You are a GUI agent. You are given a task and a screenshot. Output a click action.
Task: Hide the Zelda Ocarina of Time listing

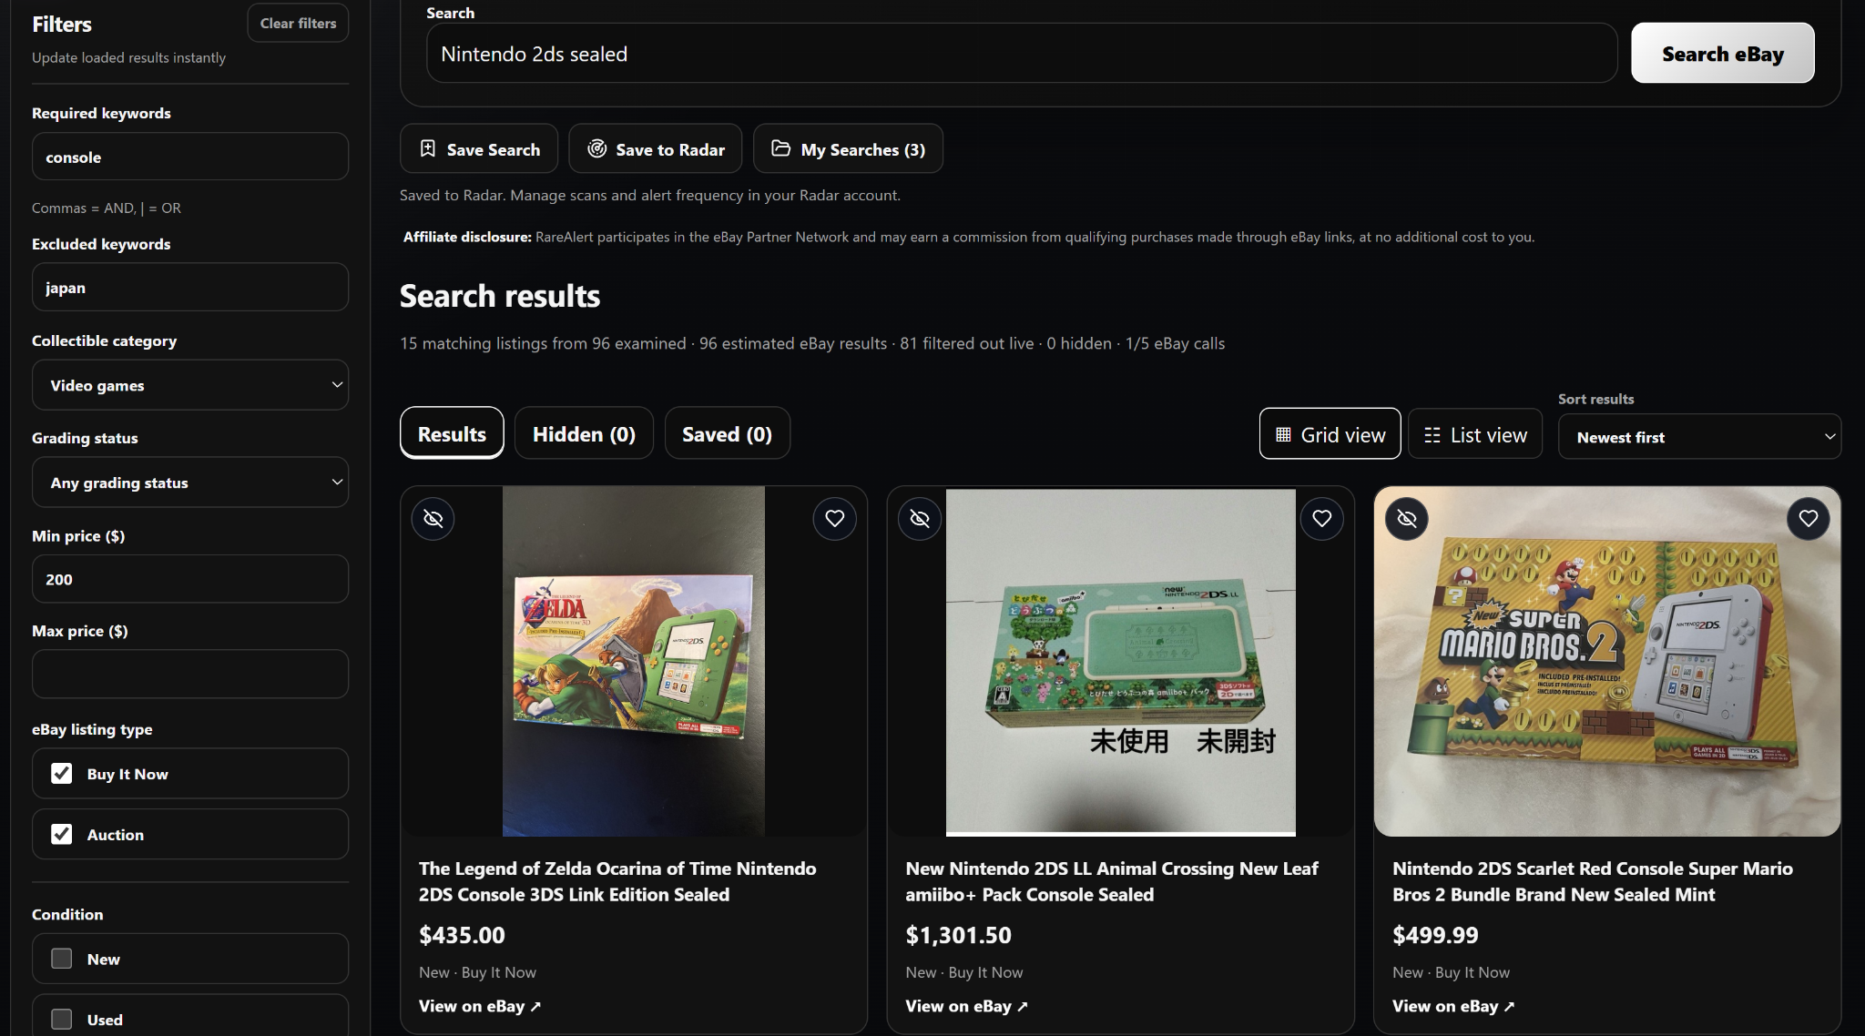click(433, 518)
